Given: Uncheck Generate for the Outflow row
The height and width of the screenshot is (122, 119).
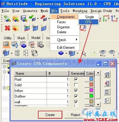Looking at the screenshot, I should pos(76,96).
